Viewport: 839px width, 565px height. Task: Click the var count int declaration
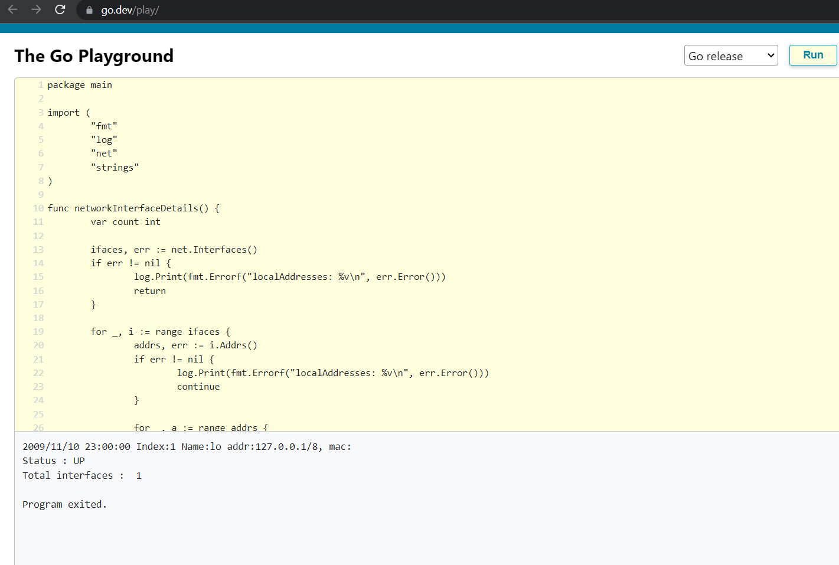[x=125, y=221]
